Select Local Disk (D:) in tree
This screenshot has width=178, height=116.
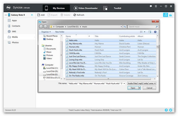[51, 71]
